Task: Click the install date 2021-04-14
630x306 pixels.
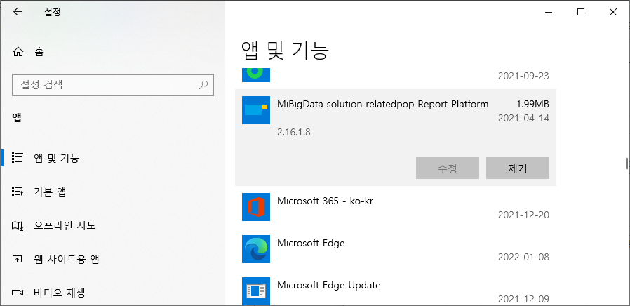Action: coord(523,118)
